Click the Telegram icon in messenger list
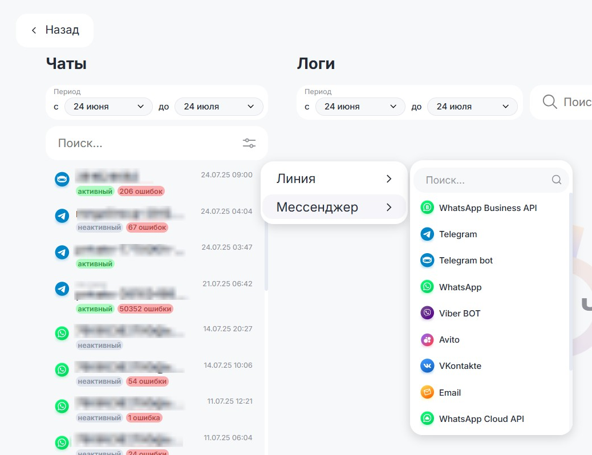This screenshot has width=592, height=455. coord(427,234)
